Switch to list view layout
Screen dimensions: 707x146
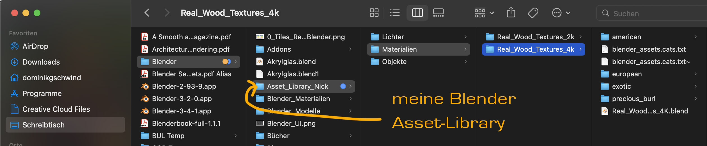click(x=395, y=13)
